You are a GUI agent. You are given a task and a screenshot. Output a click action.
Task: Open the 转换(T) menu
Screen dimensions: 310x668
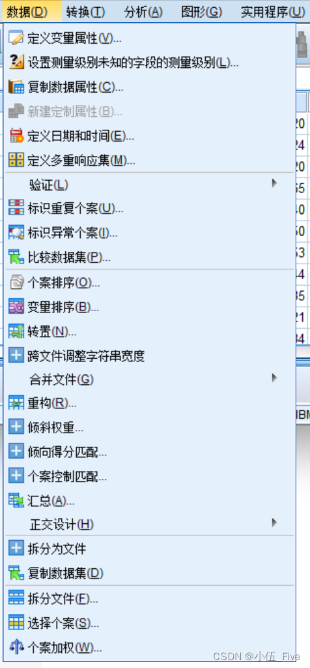pos(85,12)
